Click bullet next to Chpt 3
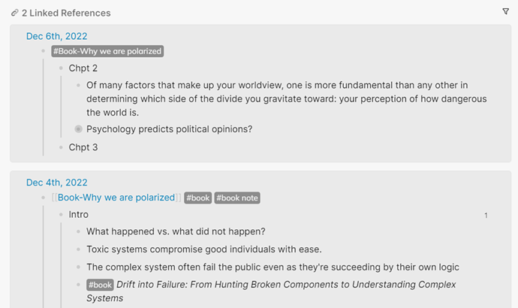This screenshot has height=308, width=518. click(x=61, y=147)
